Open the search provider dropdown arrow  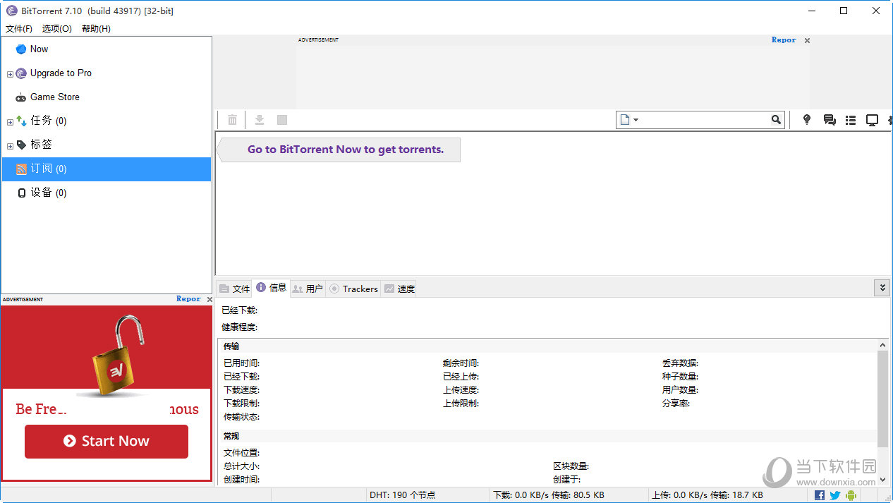pyautogui.click(x=636, y=120)
